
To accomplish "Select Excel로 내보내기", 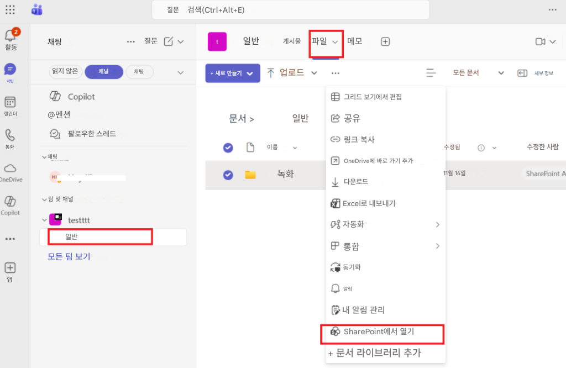I will pyautogui.click(x=385, y=203).
